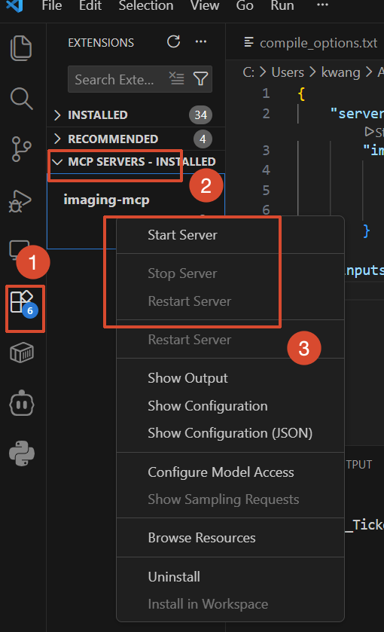Open the Python icon in activity bar

(x=22, y=453)
